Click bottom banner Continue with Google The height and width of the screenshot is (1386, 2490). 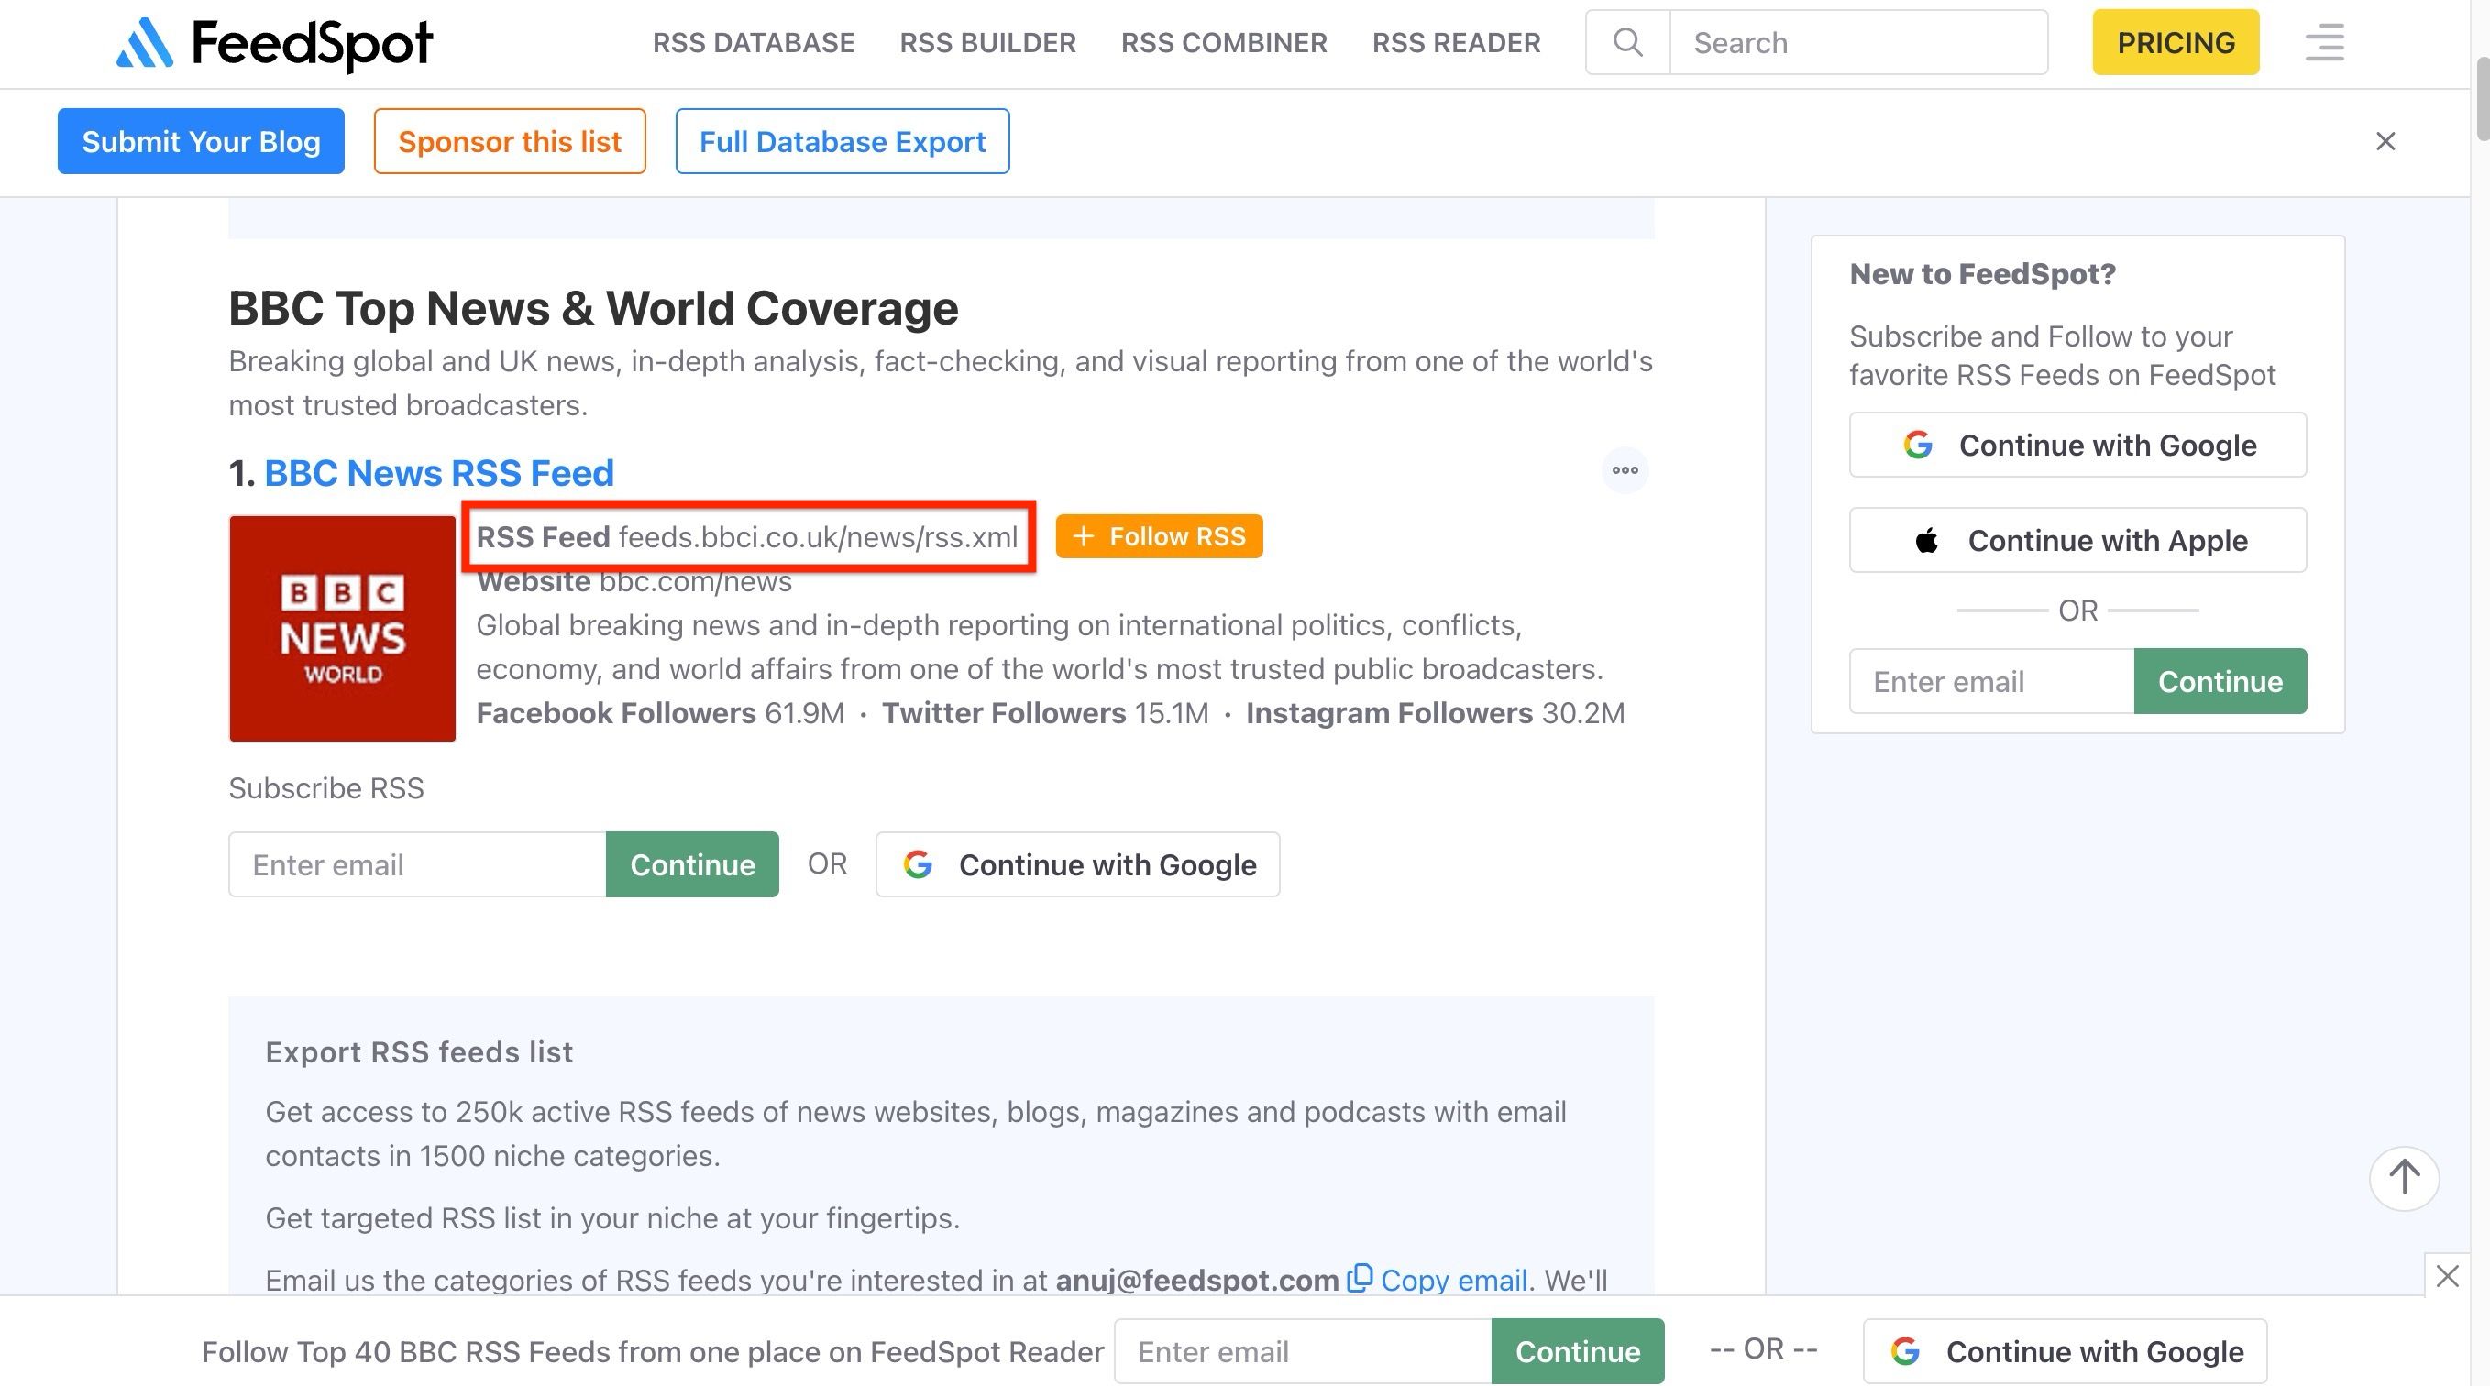click(2065, 1351)
